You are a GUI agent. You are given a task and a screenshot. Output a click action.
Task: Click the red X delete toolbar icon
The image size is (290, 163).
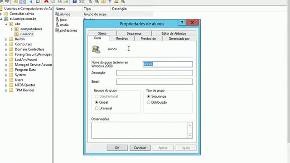click(46, 1)
